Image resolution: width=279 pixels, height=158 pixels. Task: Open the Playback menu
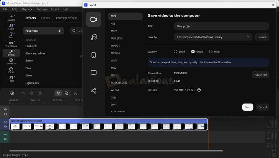(27, 9)
